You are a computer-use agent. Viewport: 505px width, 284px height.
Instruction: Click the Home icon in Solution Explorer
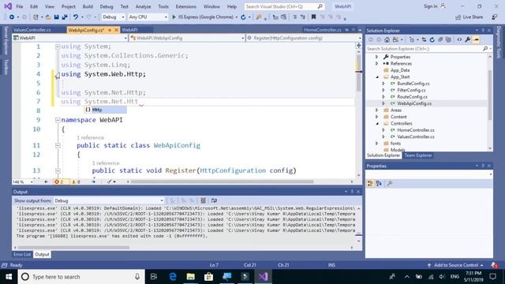(387, 39)
